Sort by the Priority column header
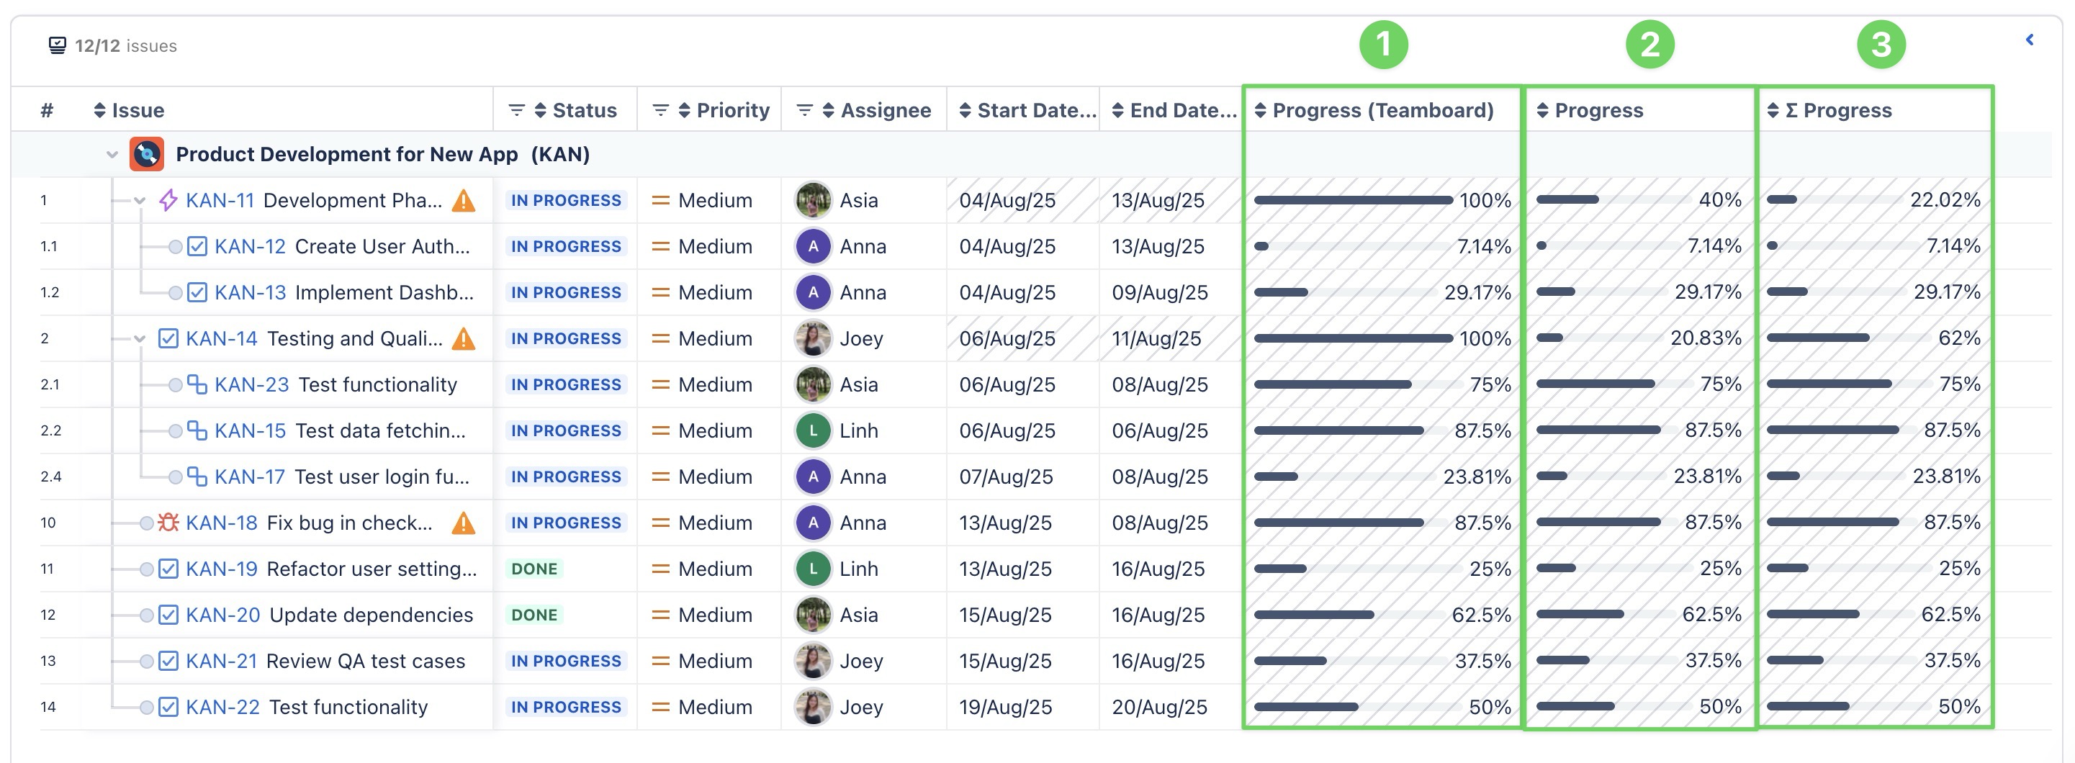Screen dimensions: 2075x763 coord(732,110)
